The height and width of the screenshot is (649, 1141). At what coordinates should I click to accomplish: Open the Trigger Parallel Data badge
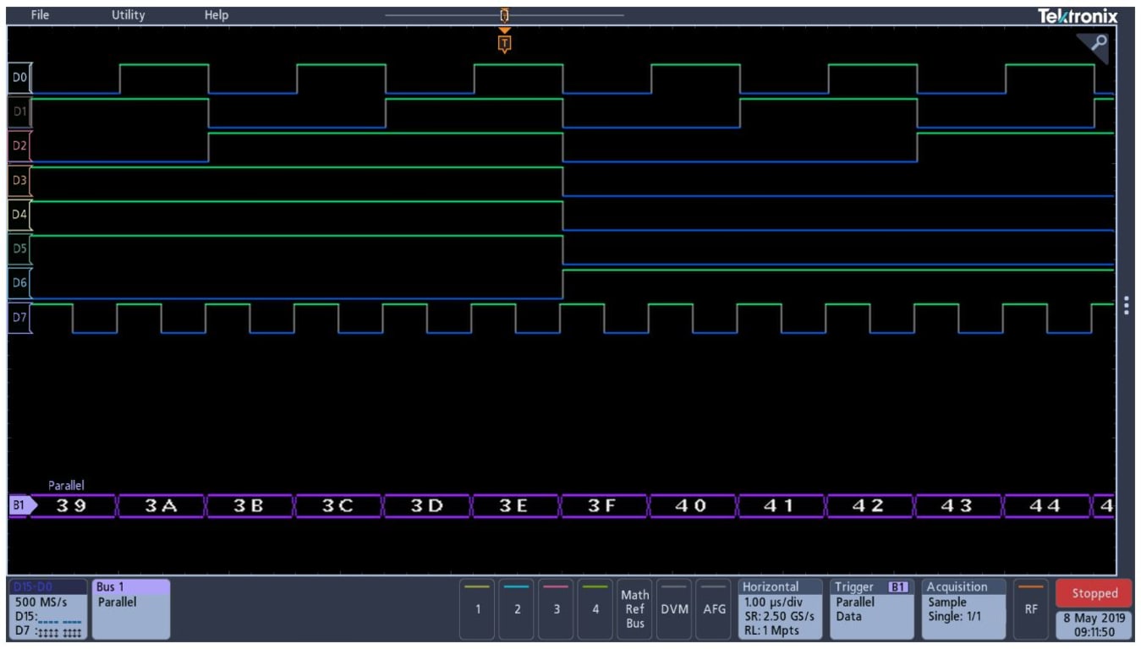pos(871,607)
